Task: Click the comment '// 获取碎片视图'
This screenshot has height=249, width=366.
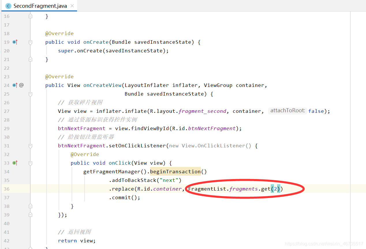Action: (x=80, y=102)
